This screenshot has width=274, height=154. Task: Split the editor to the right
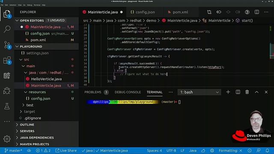pyautogui.click(x=257, y=12)
